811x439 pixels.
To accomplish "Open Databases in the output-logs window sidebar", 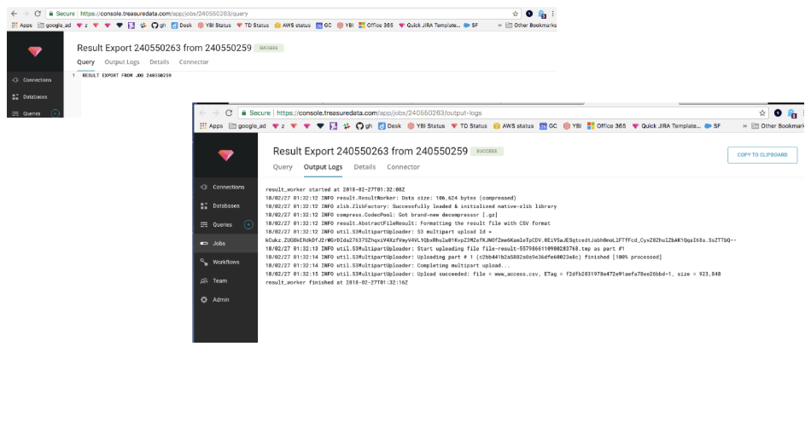I will (225, 205).
